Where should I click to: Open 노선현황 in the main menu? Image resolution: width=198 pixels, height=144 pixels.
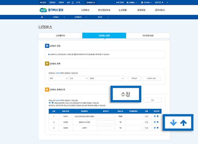tap(123, 10)
